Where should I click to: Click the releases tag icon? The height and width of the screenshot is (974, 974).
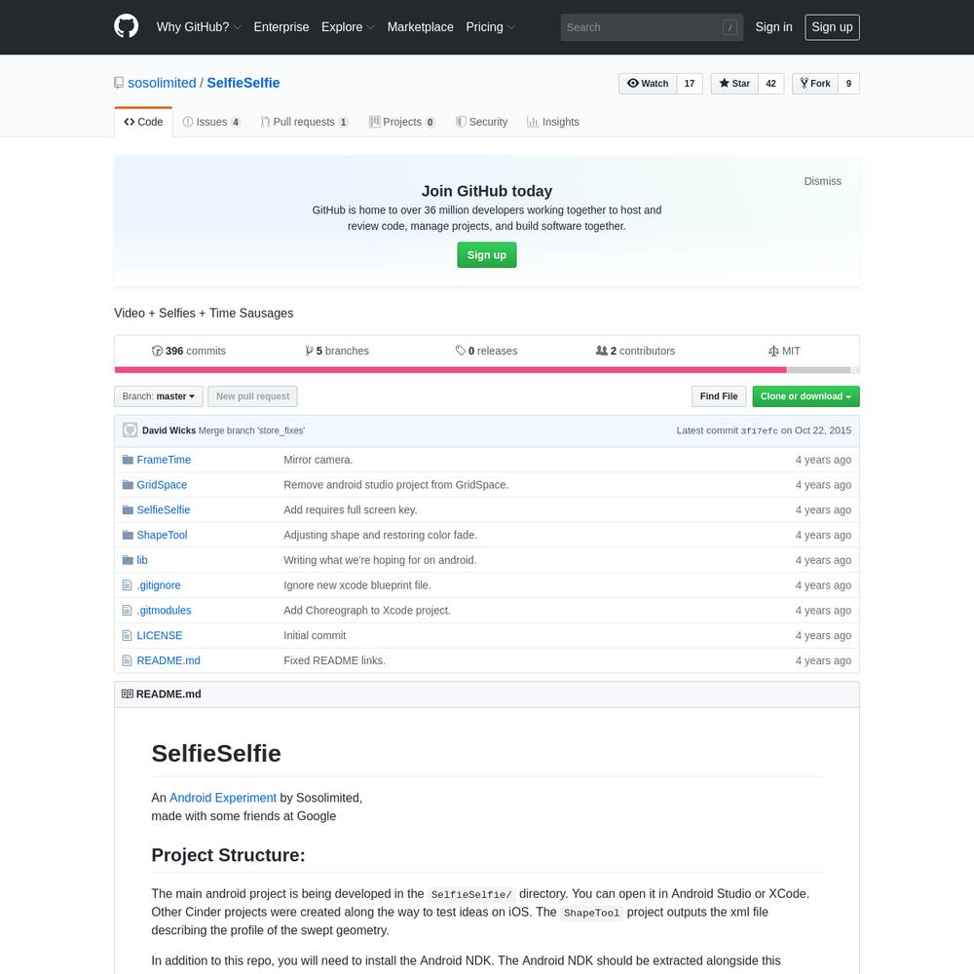pyautogui.click(x=461, y=351)
